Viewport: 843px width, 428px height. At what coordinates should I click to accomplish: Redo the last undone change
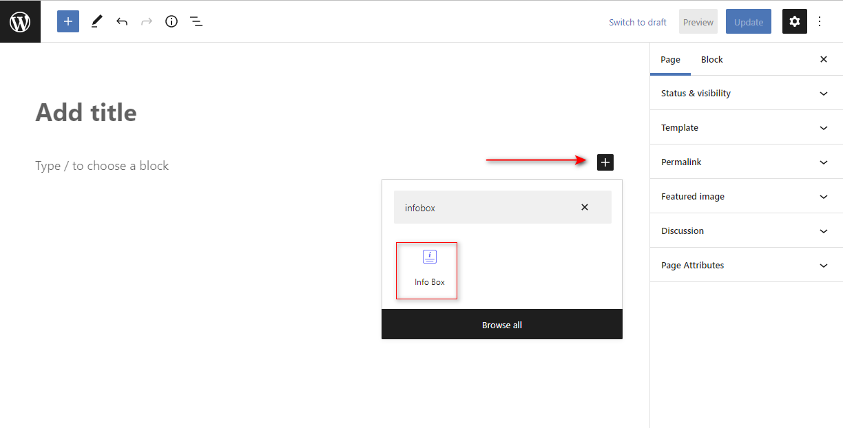click(x=147, y=21)
